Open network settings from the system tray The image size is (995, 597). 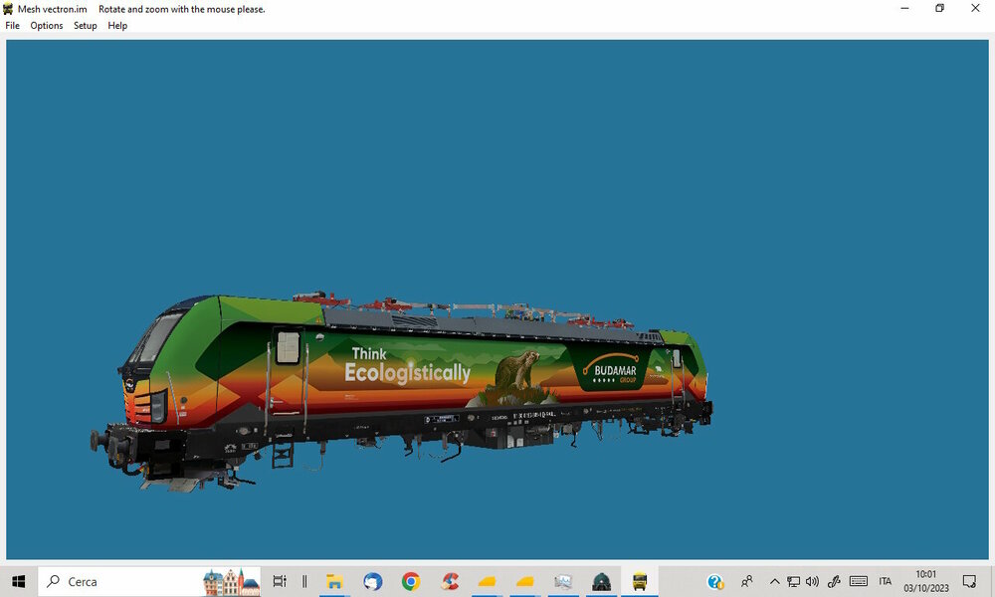[x=793, y=581]
